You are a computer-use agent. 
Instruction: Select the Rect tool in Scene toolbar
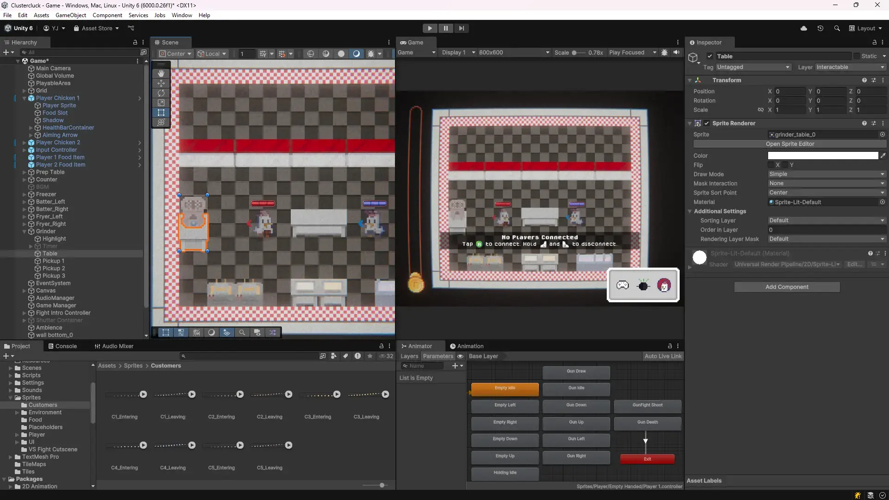click(x=161, y=112)
